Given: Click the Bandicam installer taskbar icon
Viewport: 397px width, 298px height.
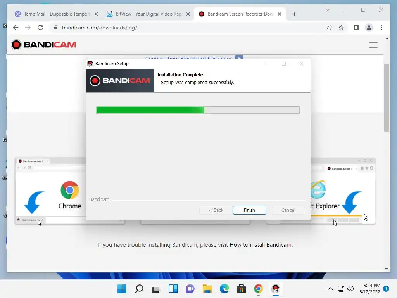Looking at the screenshot, I should [x=276, y=289].
